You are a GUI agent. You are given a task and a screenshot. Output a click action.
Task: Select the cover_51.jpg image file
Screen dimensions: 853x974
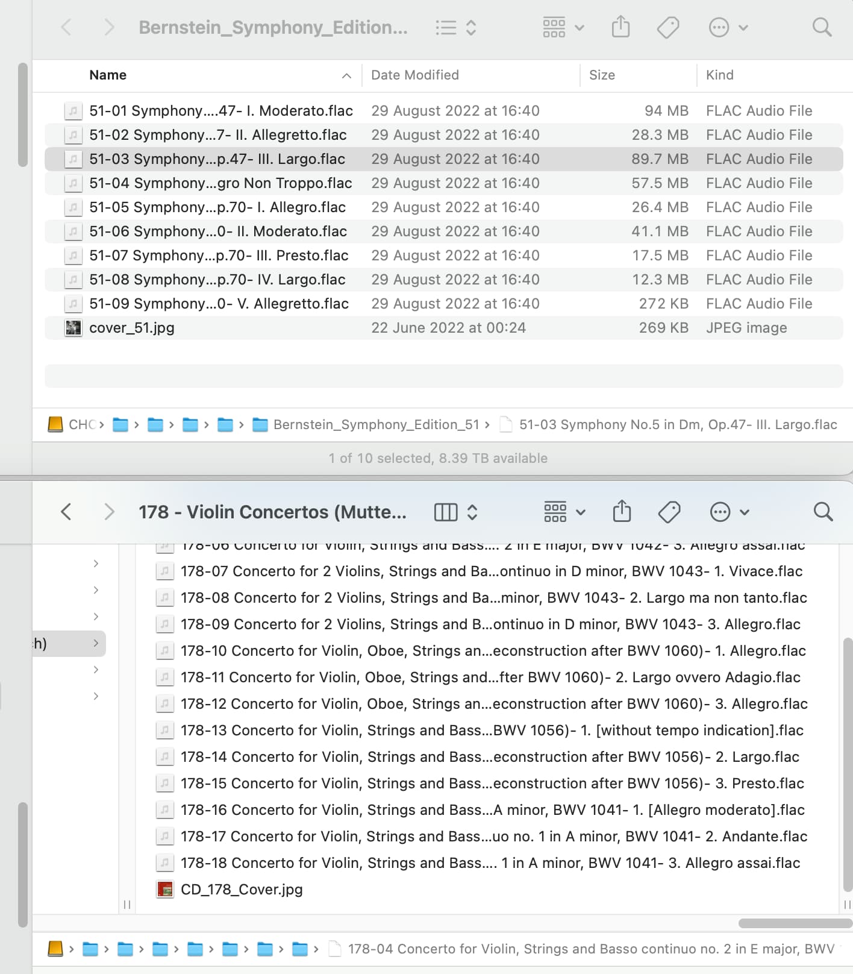[x=132, y=328]
